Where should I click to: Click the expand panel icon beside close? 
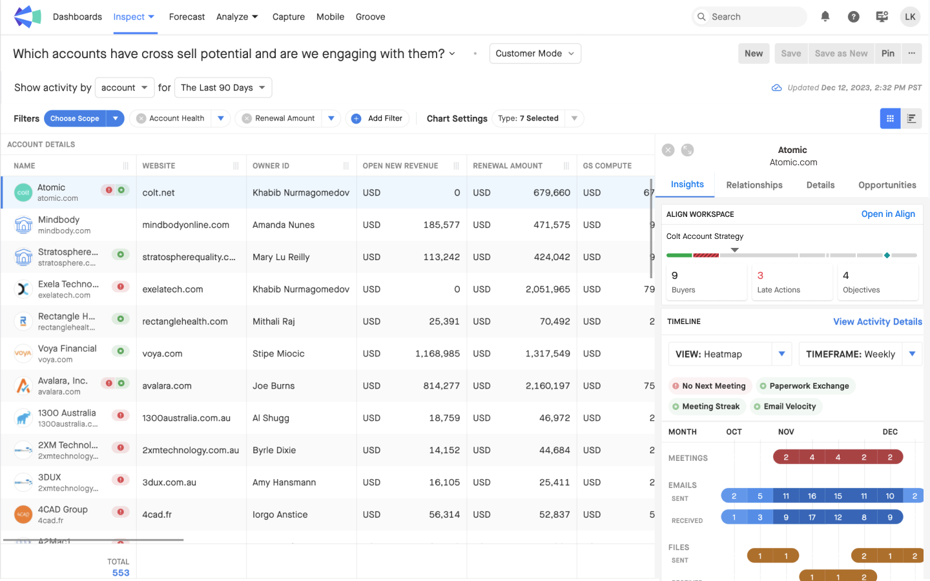688,150
